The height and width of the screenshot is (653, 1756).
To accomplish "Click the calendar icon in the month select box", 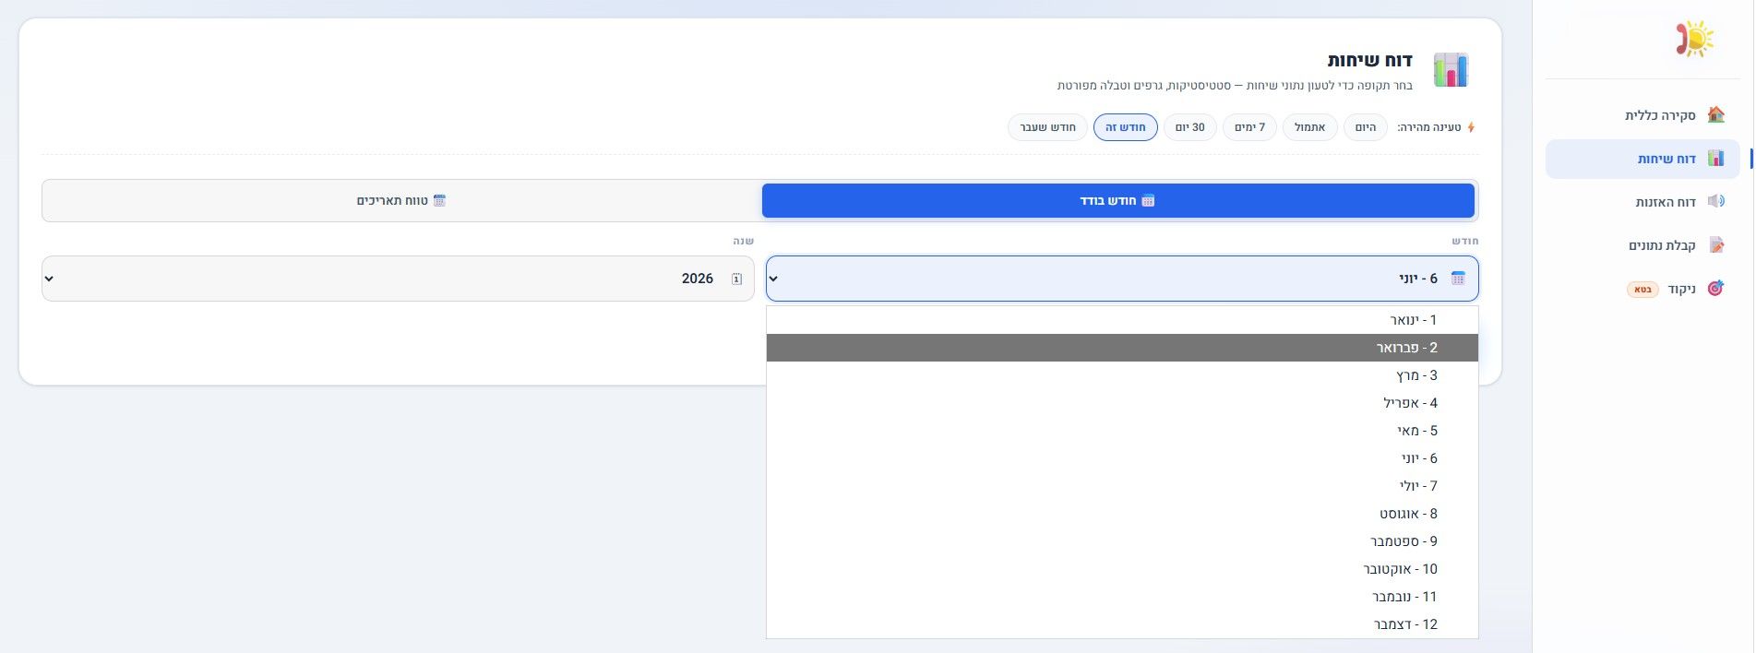I will point(1458,279).
